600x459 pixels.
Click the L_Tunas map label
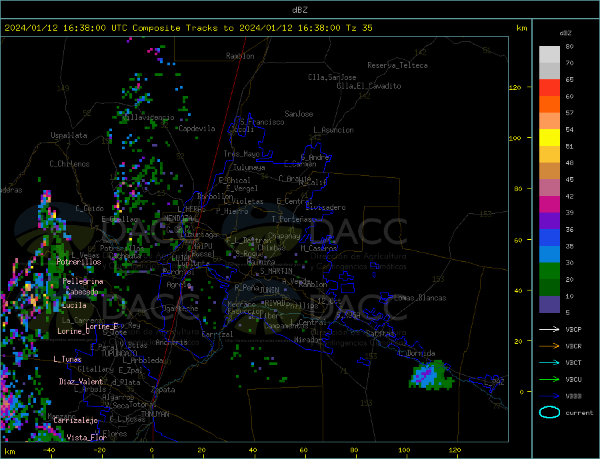(x=67, y=359)
